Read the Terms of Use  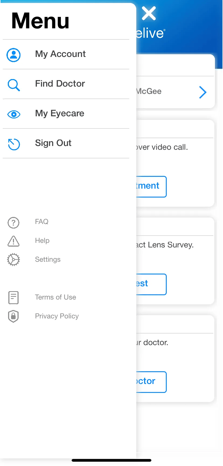pyautogui.click(x=55, y=297)
